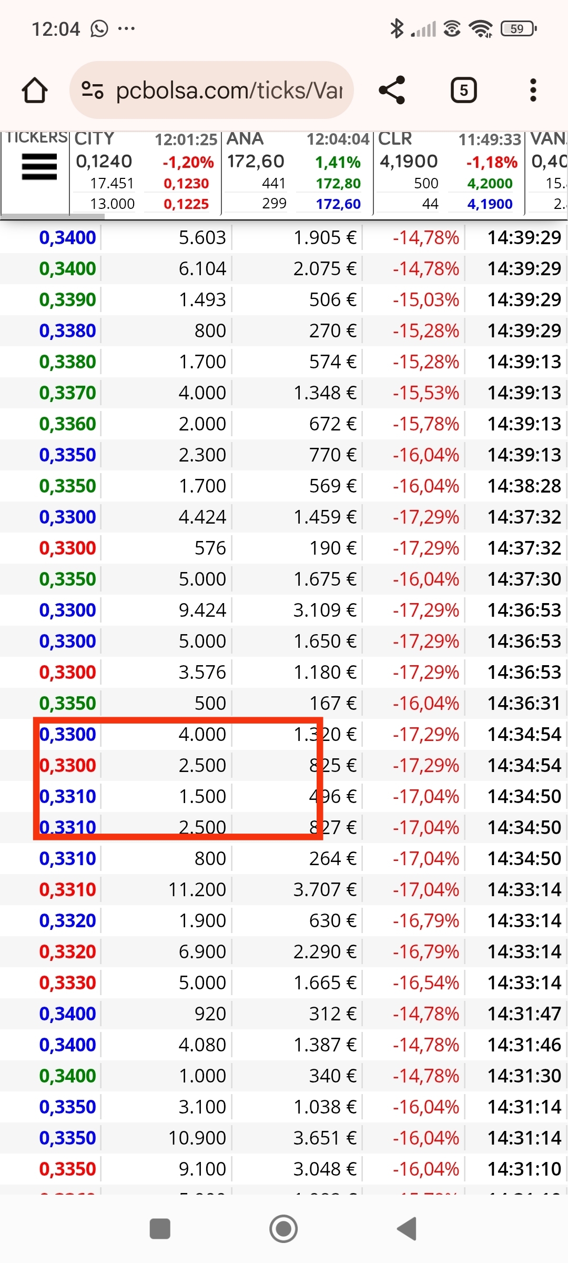Click volume 4.080 in tick table

coord(202,1045)
